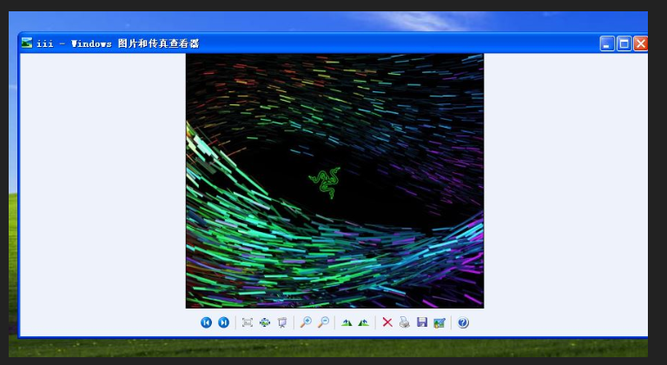Save a copy with floppy icon
The image size is (667, 365).
[422, 322]
